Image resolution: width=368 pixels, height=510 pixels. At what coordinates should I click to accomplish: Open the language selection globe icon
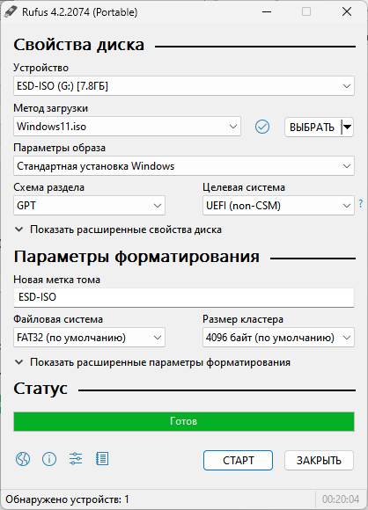tap(23, 459)
